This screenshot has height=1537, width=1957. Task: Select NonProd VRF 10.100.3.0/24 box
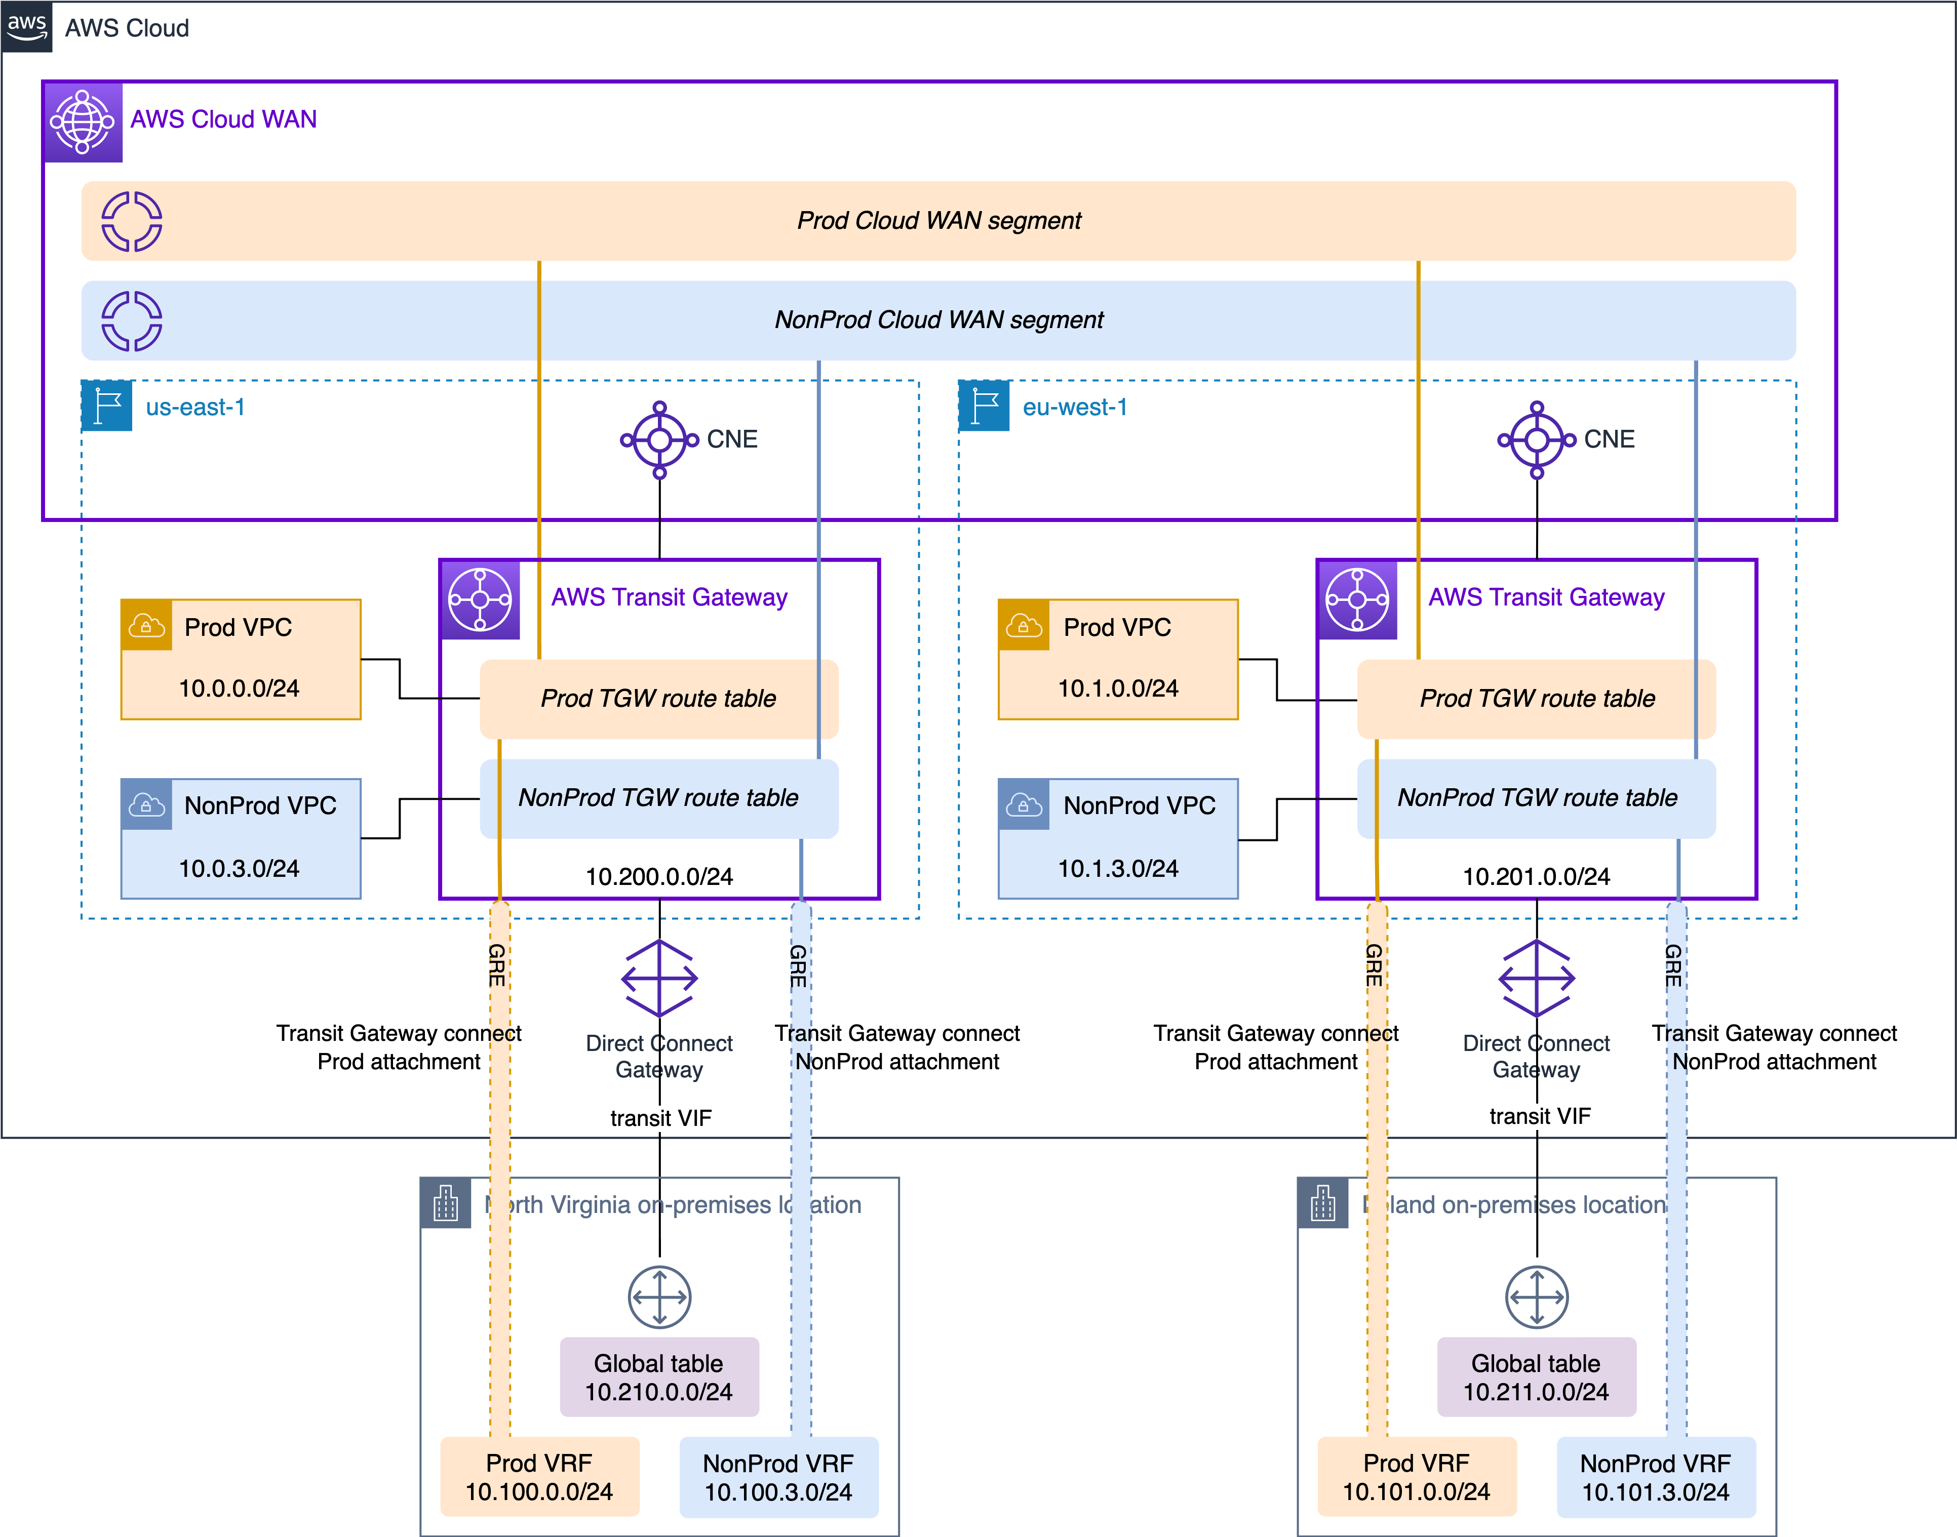coord(778,1477)
